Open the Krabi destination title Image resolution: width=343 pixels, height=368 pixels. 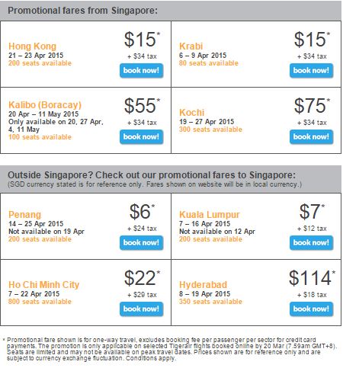coord(191,46)
